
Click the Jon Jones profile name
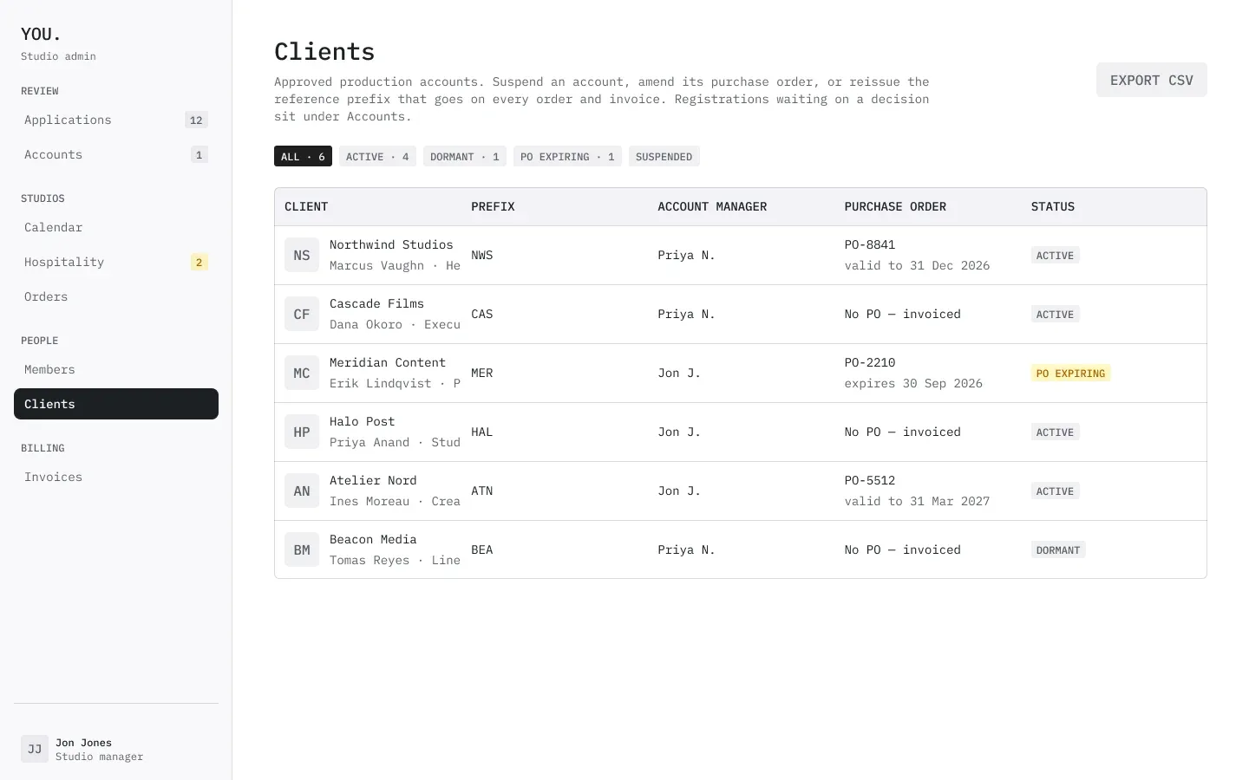click(83, 743)
